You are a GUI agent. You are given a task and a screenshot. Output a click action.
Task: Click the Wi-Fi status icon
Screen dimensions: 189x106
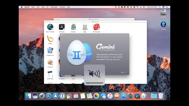tap(137, 7)
